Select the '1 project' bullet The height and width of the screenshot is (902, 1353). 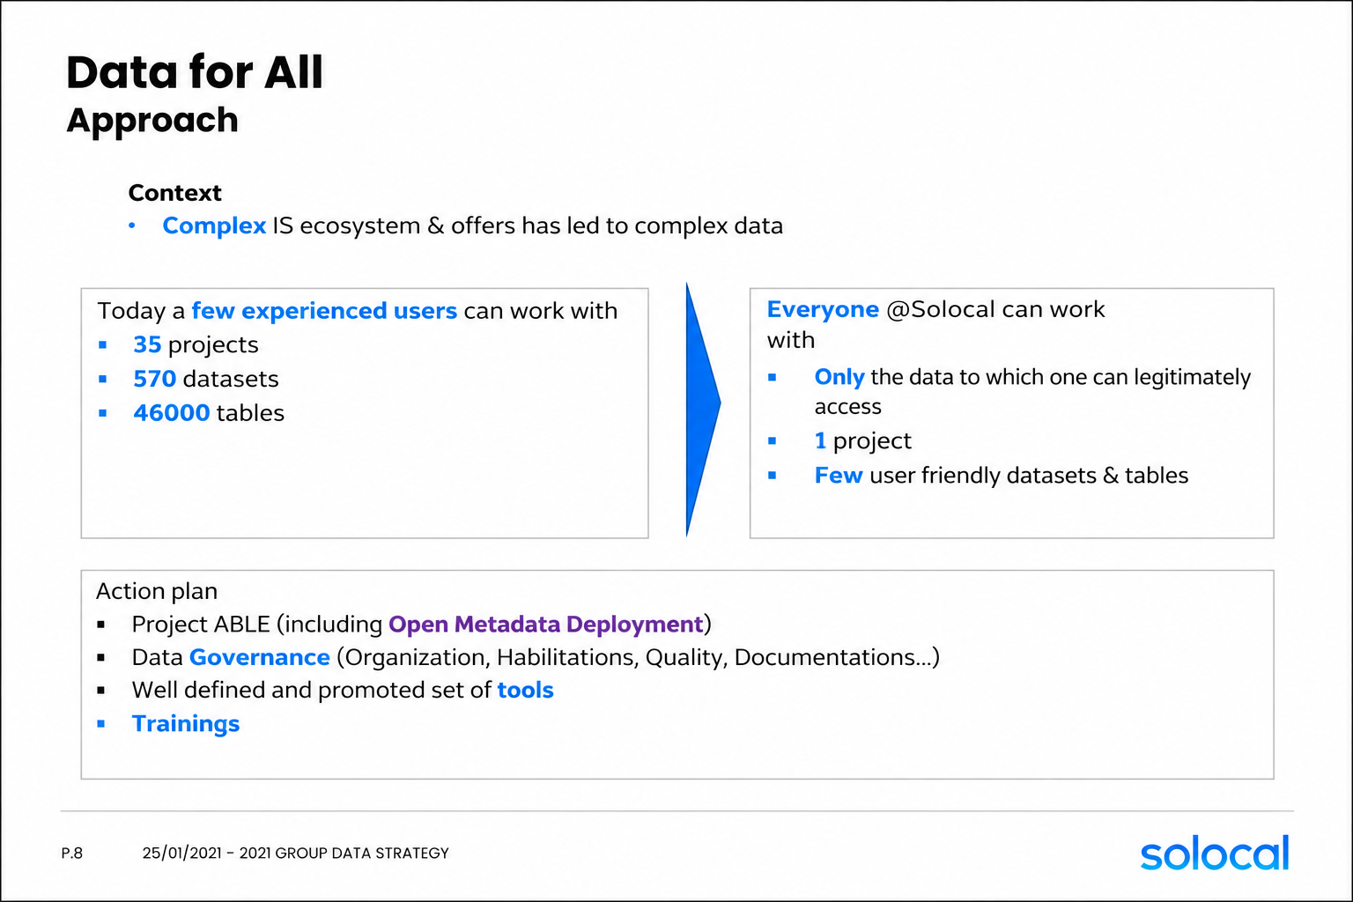click(863, 440)
